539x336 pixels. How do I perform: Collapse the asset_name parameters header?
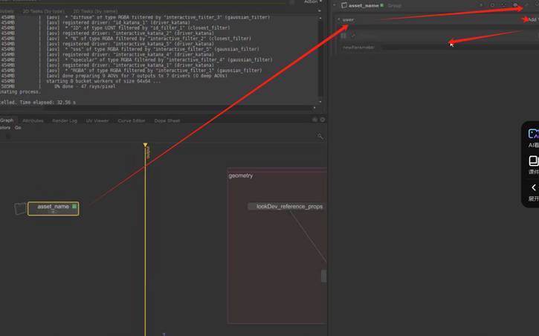[x=336, y=5]
